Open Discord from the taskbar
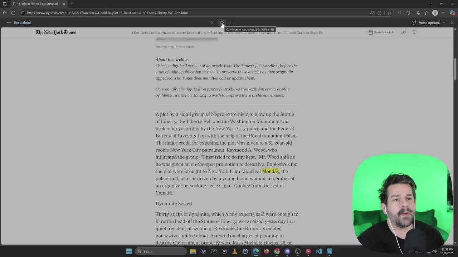Image resolution: width=458 pixels, height=257 pixels. click(x=287, y=251)
